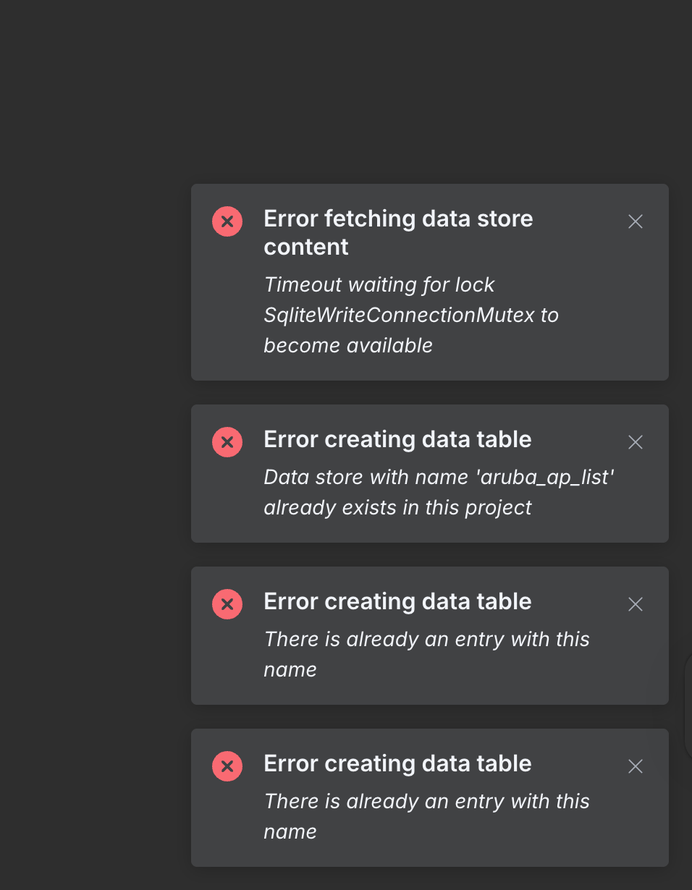Viewport: 692px width, 890px height.
Task: Click the 'Error creating data table' heading above 'aruba_ap_list'
Action: point(397,439)
